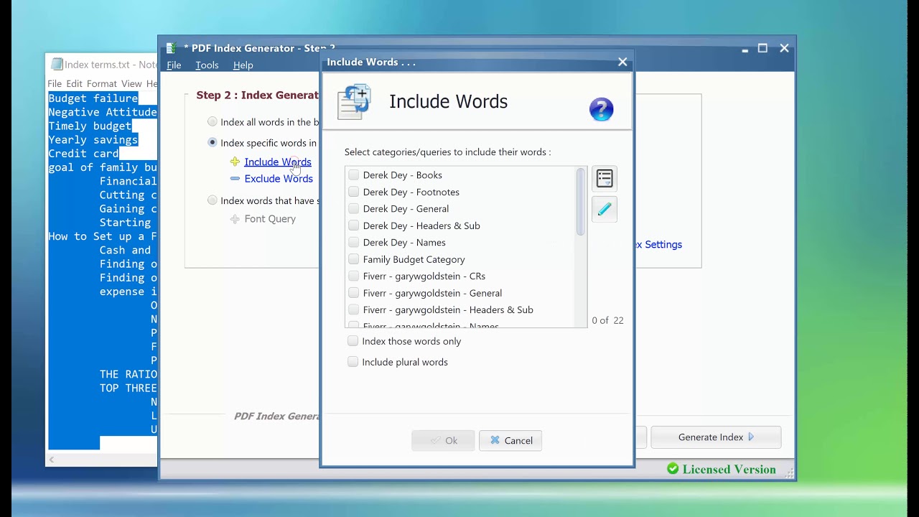Image resolution: width=919 pixels, height=517 pixels.
Task: Enable Index those words only
Action: point(353,341)
